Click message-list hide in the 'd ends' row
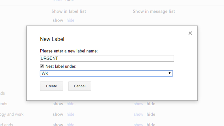This screenshot has width=224, height=126. (x=151, y=124)
